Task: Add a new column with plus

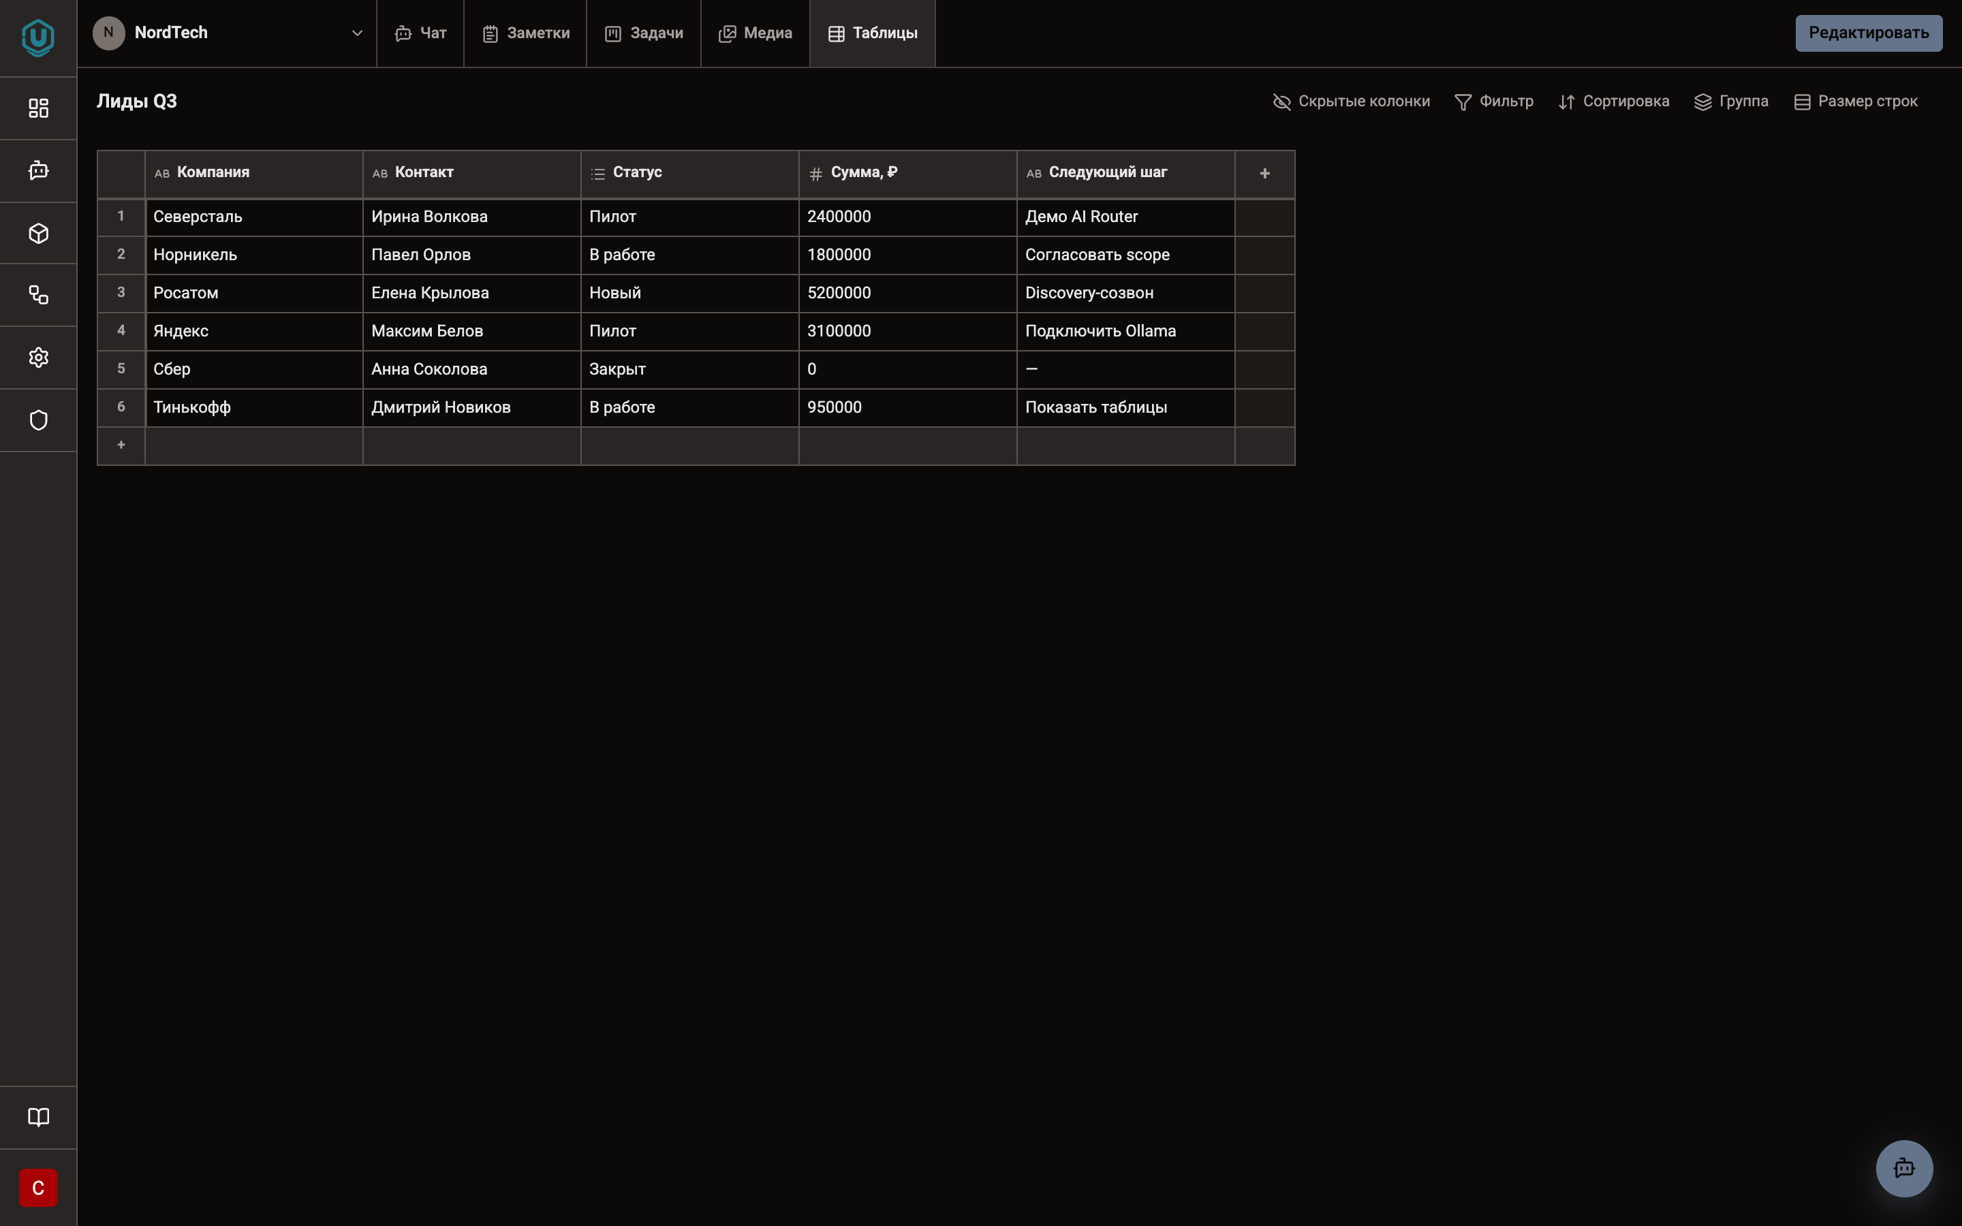Action: pyautogui.click(x=1265, y=174)
